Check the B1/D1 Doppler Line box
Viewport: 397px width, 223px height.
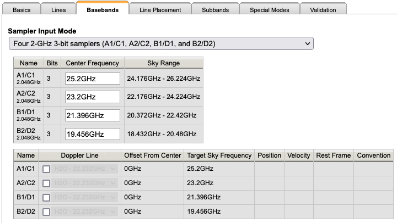(x=46, y=198)
